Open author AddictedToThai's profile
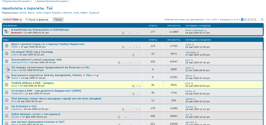The height and width of the screenshot is (125, 266). [x=20, y=63]
